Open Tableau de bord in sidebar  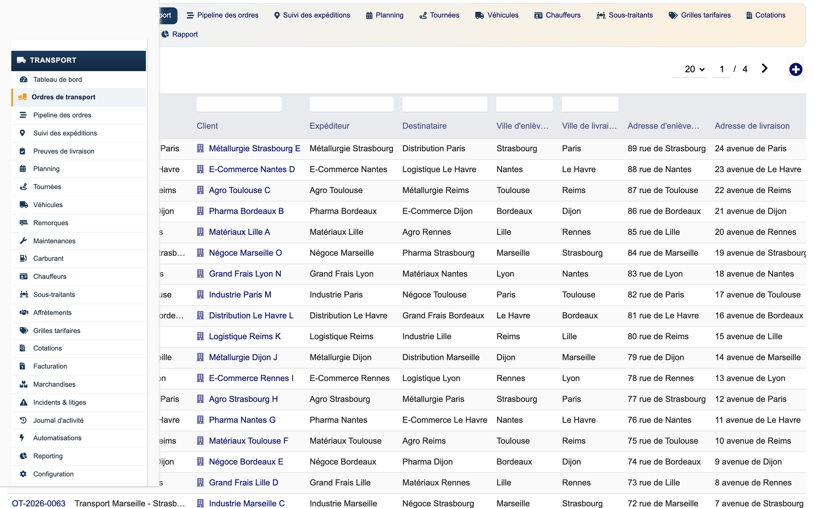(79, 79)
